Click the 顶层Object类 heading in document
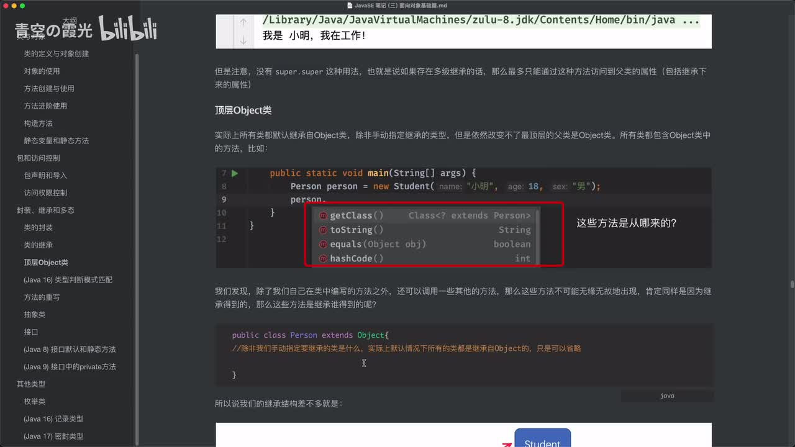 coord(243,111)
